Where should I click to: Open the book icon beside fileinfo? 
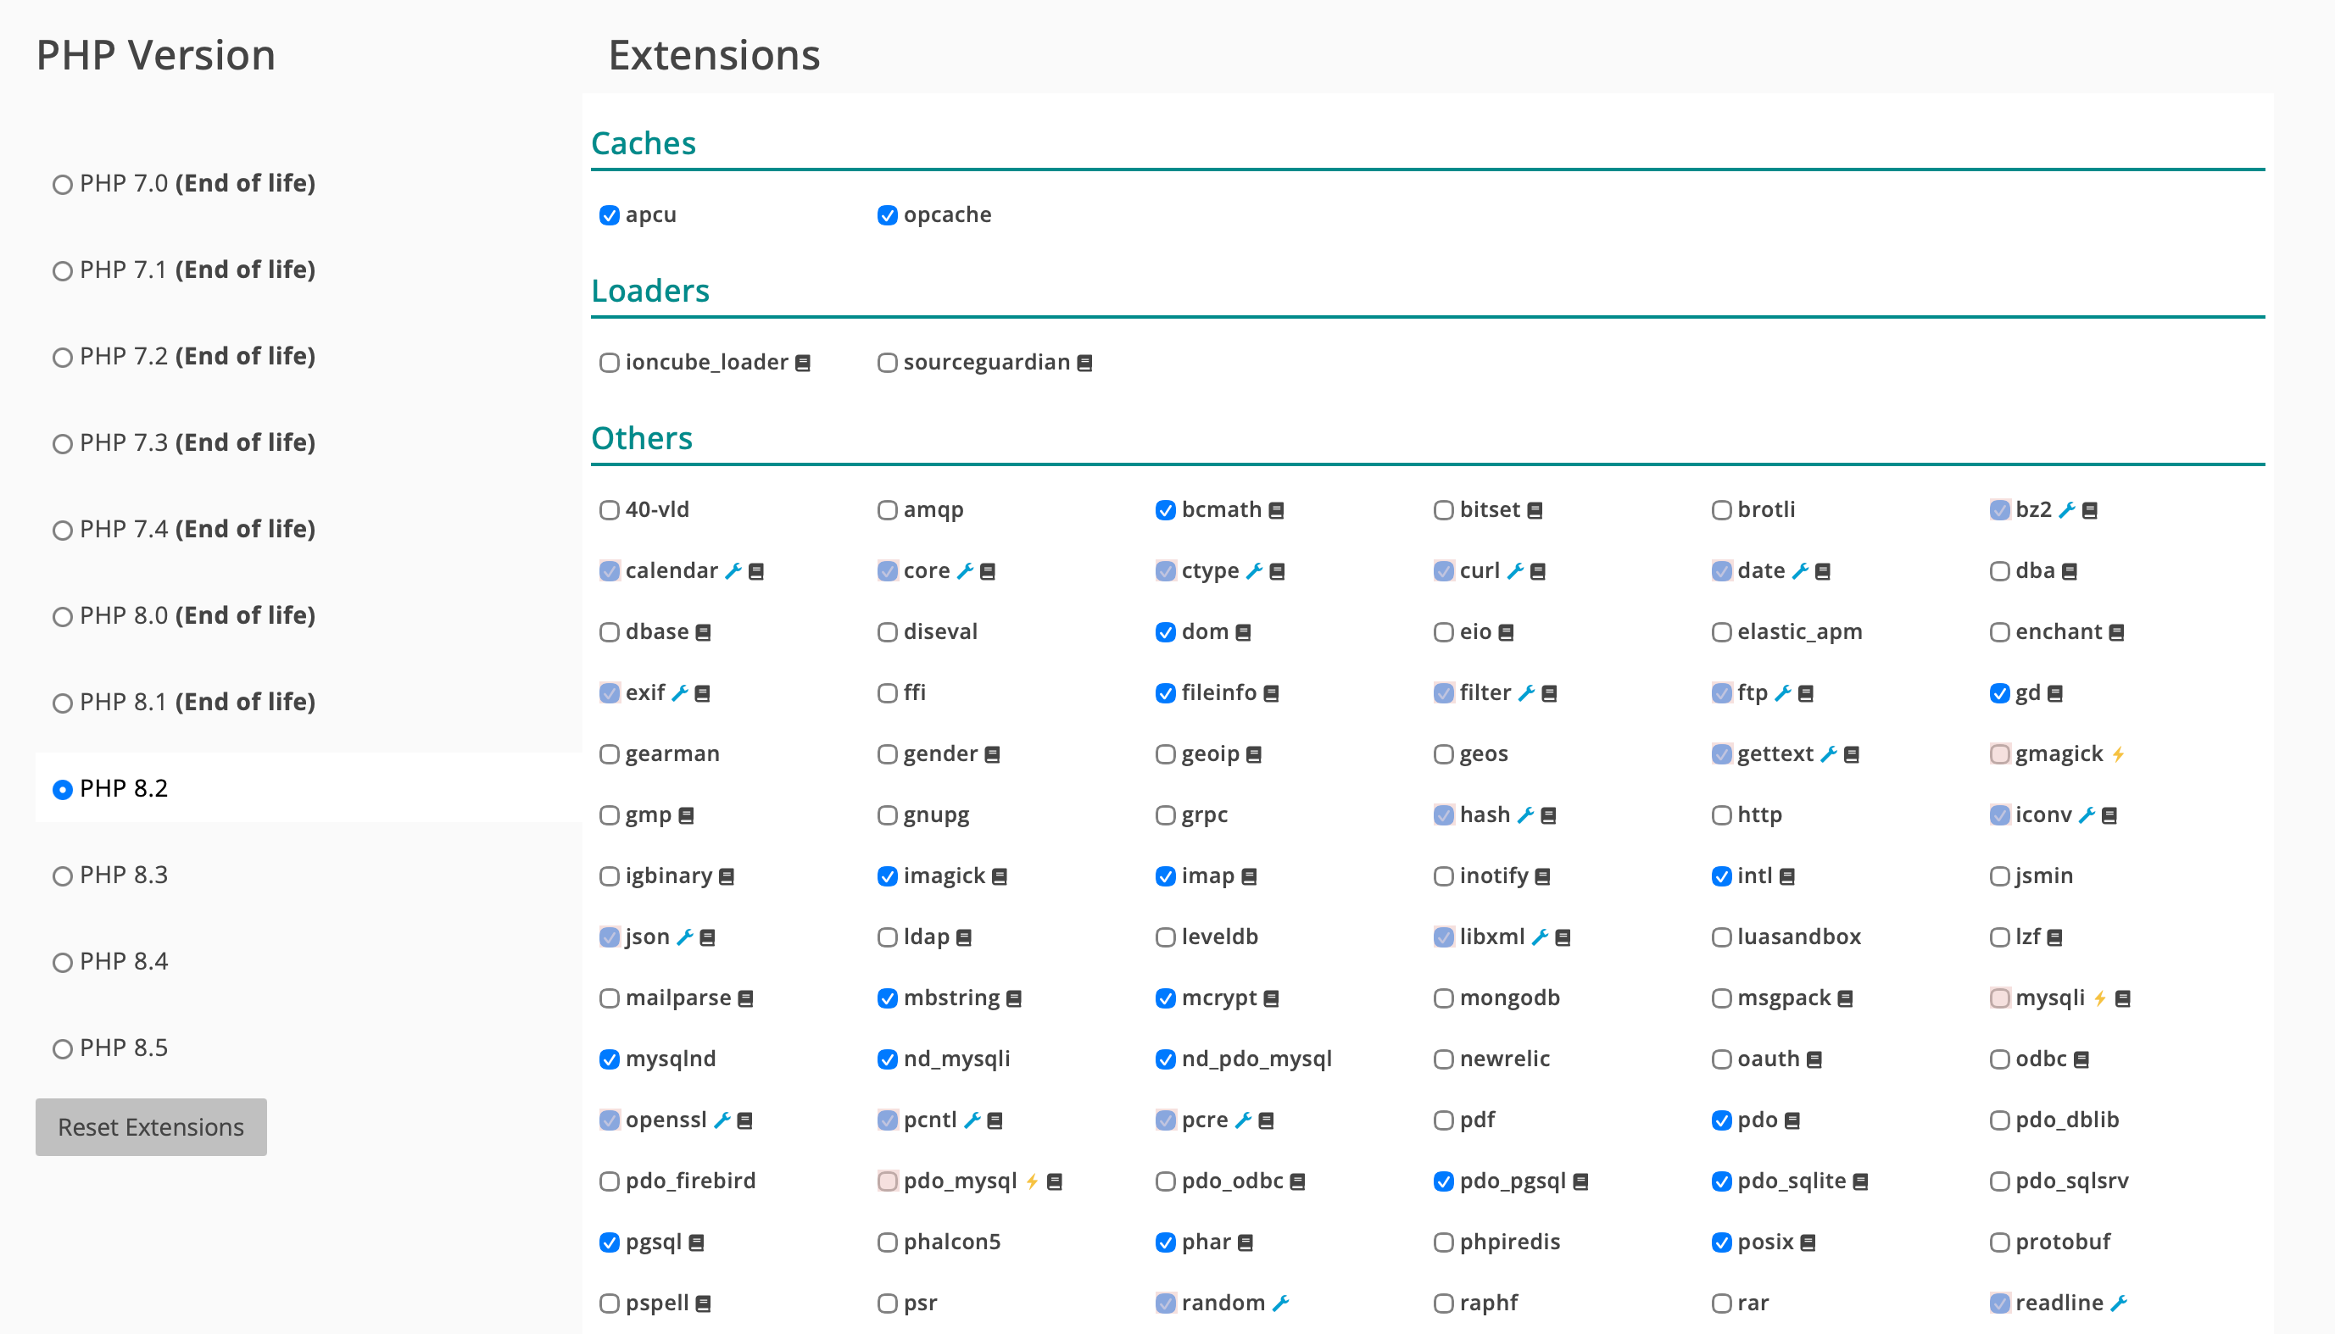coord(1271,694)
